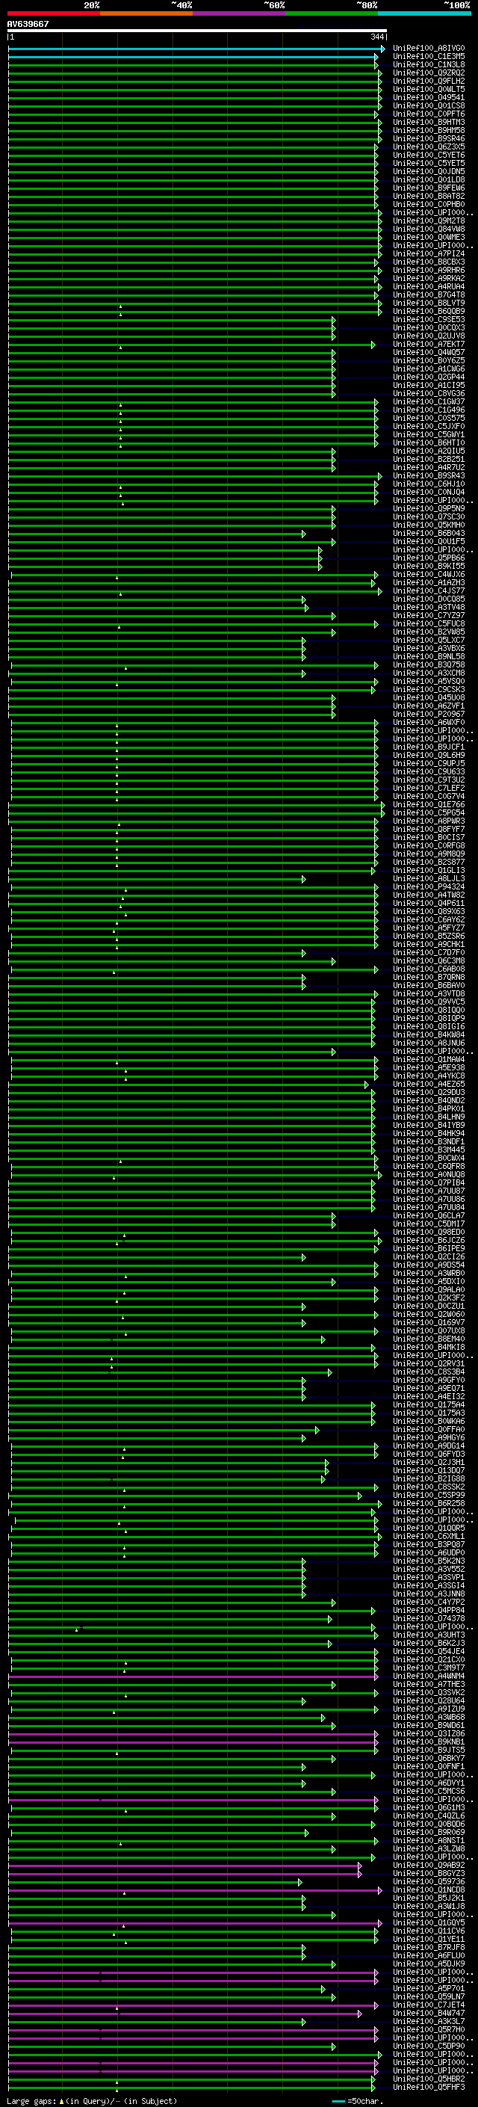Click the purple segment of the identity scale

[238, 13]
